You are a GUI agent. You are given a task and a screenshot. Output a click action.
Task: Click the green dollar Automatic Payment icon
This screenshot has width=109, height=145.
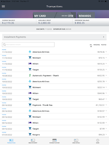pos(30,75)
